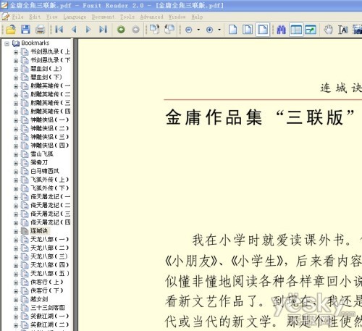Click the Foxit title bar app icon
362x331 pixels.
point(4,5)
